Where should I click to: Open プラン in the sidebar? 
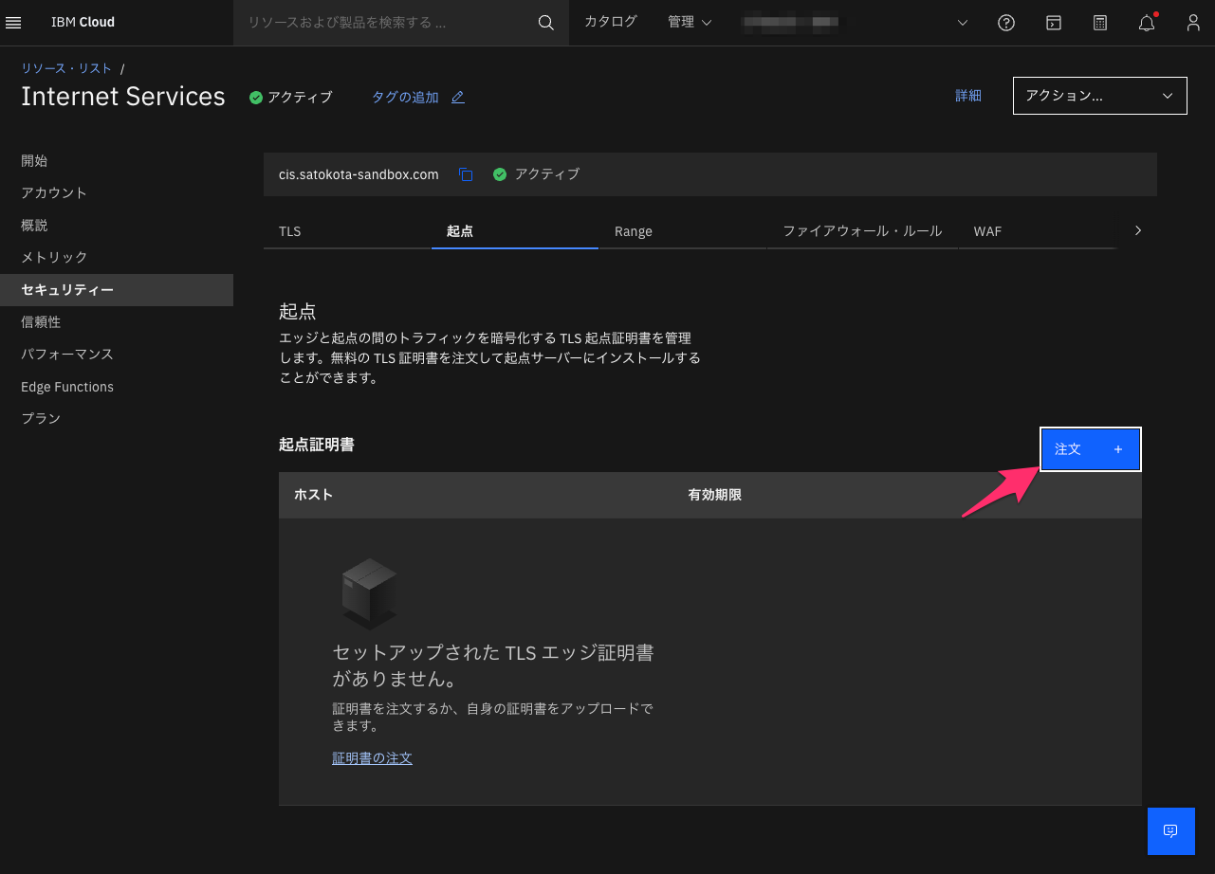coord(117,419)
